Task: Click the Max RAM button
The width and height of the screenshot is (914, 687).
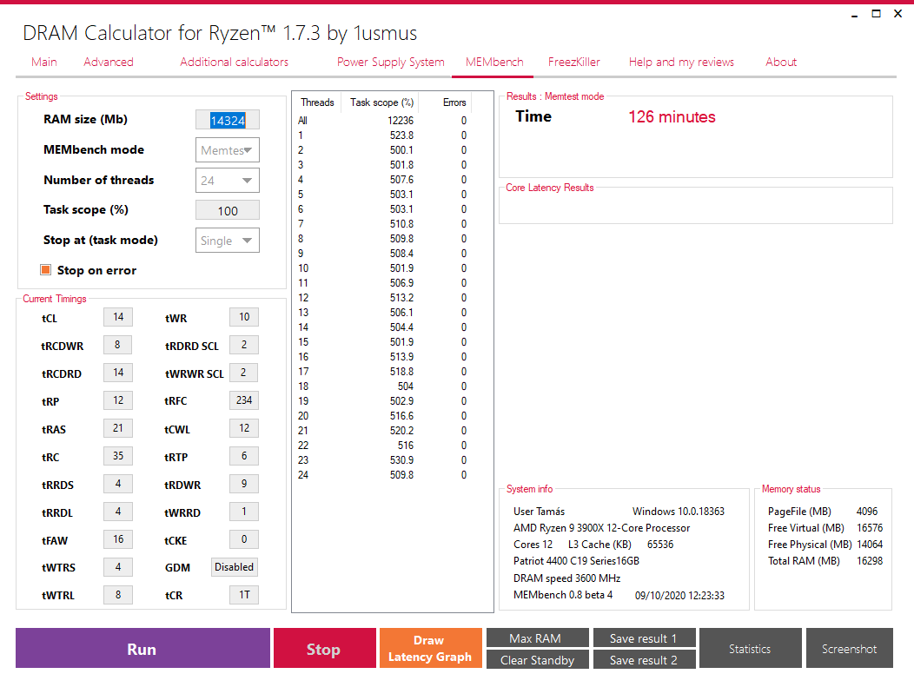Action: pos(538,638)
